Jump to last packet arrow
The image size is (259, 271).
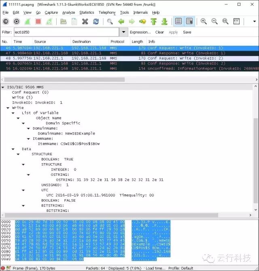click(x=164, y=21)
